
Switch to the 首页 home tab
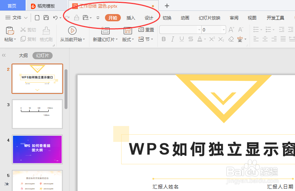[x=12, y=6]
